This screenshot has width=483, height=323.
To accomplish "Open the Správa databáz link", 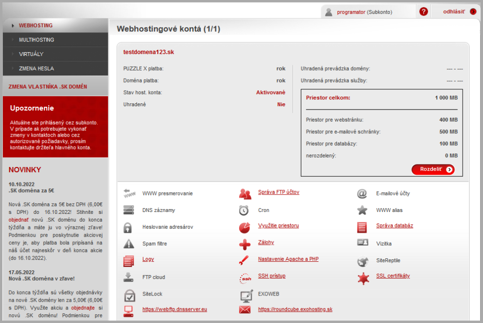I will click(x=394, y=225).
